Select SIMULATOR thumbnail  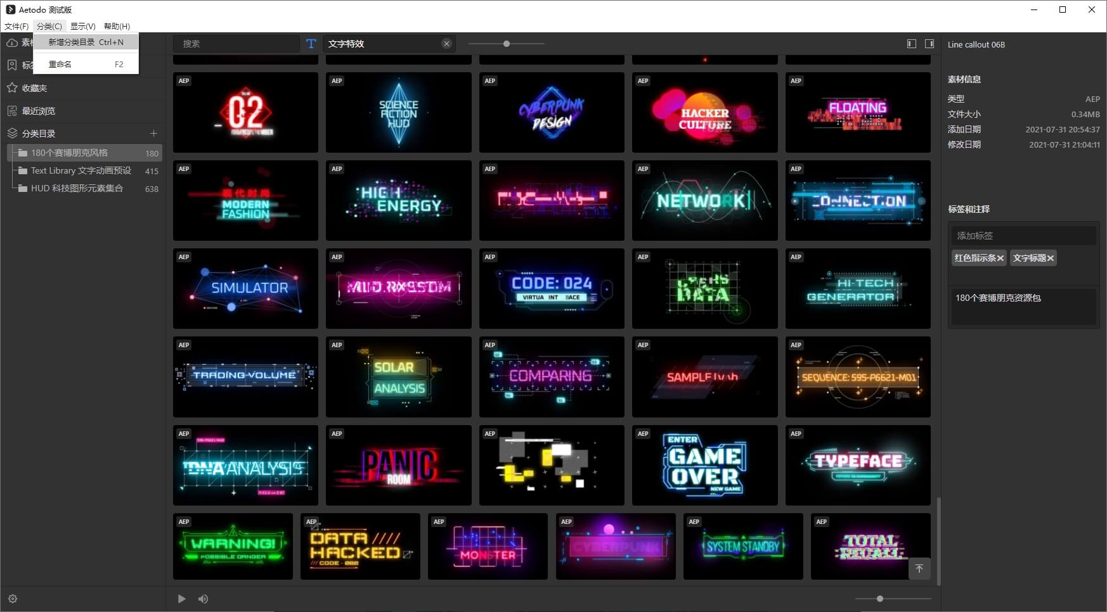pos(245,288)
